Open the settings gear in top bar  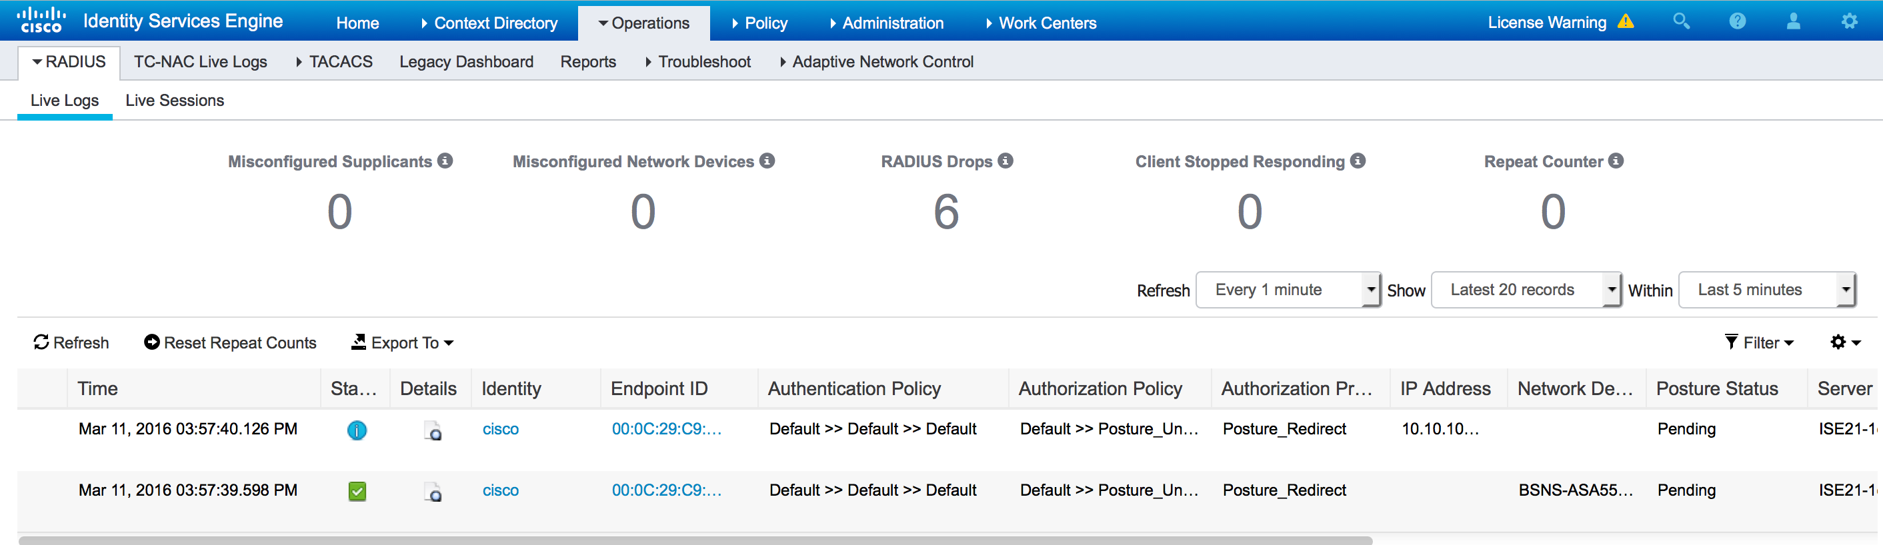click(1850, 21)
